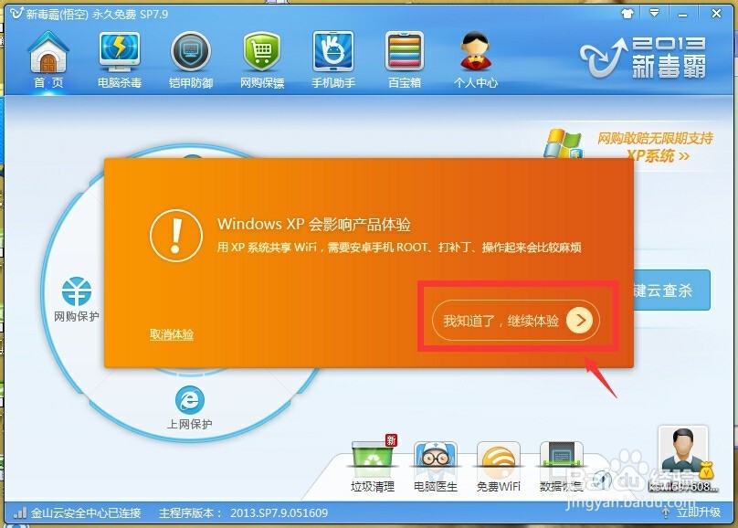This screenshot has width=738, height=528.
Task: Open the 百宝箱 toolbox
Action: click(404, 57)
